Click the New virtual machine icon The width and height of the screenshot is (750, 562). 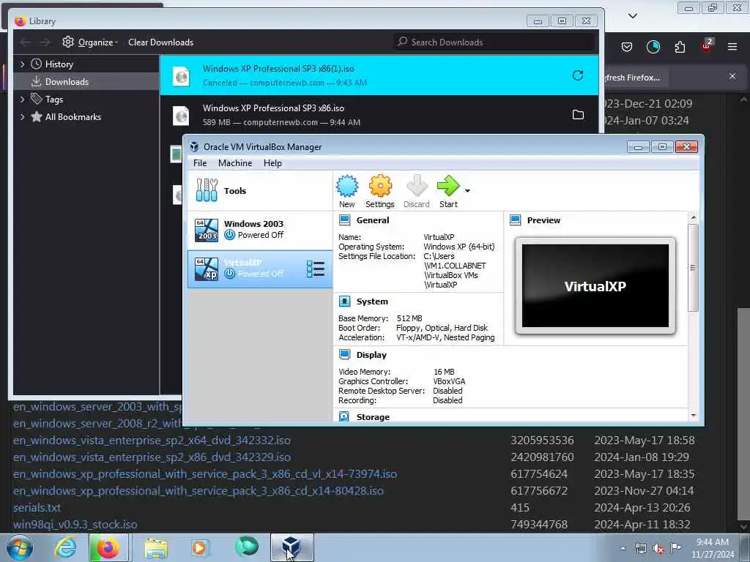346,187
